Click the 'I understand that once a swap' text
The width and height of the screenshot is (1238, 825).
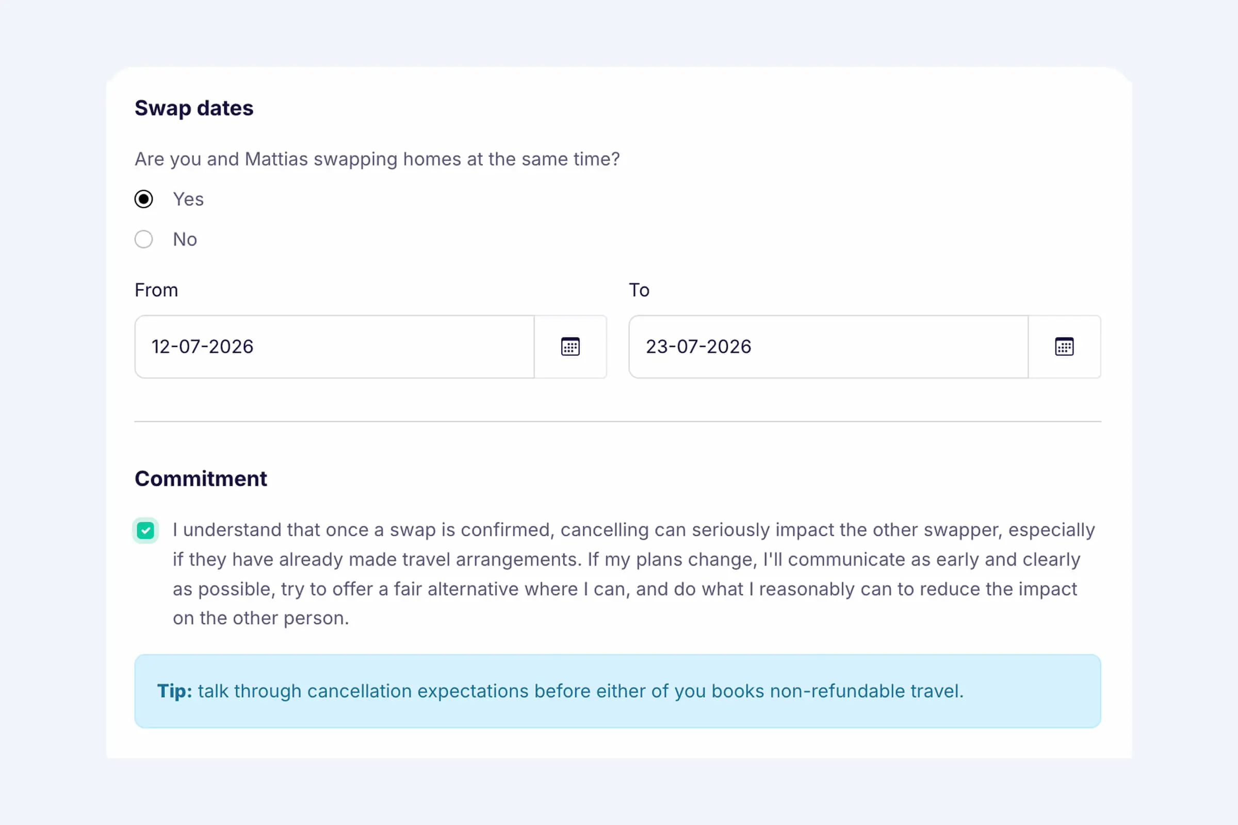point(634,573)
